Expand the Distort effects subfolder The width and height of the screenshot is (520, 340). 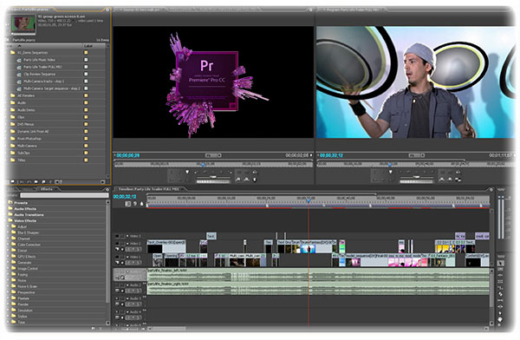pyautogui.click(x=9, y=251)
